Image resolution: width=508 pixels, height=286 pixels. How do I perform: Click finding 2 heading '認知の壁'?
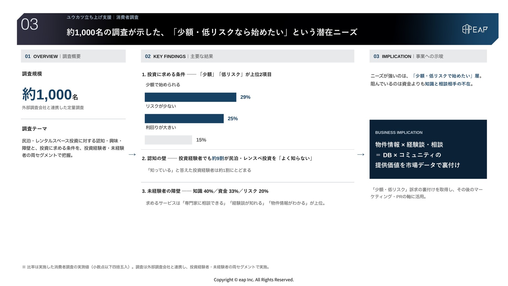pyautogui.click(x=228, y=158)
